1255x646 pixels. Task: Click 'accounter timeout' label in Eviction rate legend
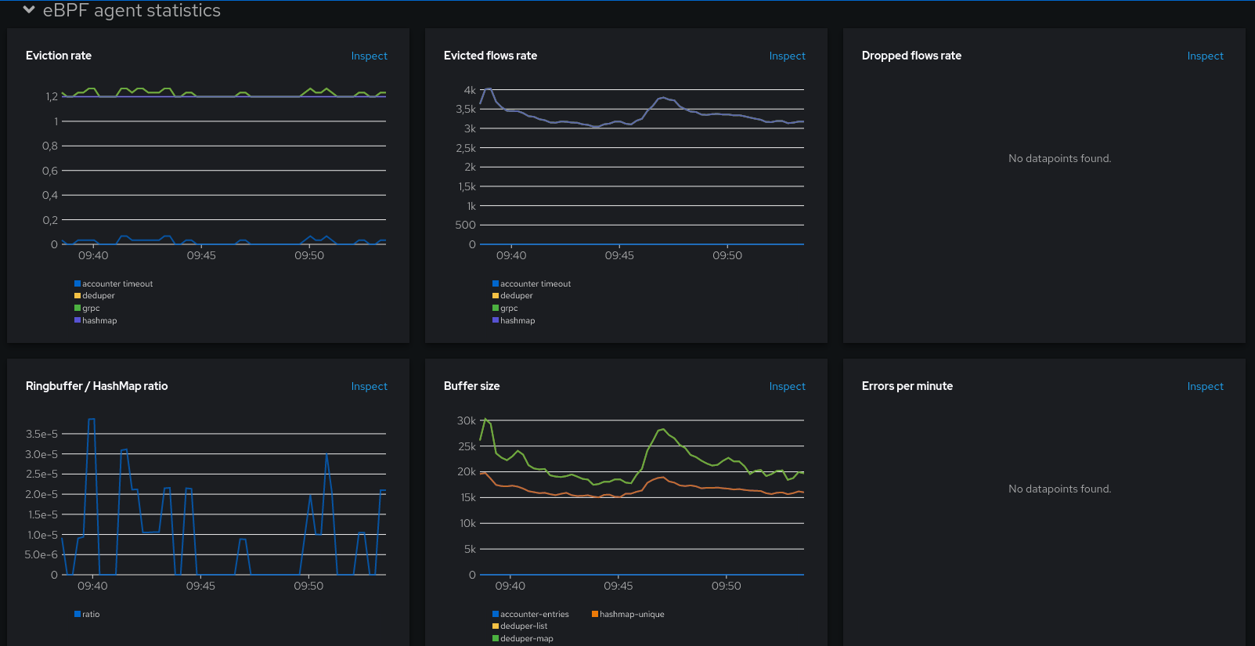coord(117,284)
